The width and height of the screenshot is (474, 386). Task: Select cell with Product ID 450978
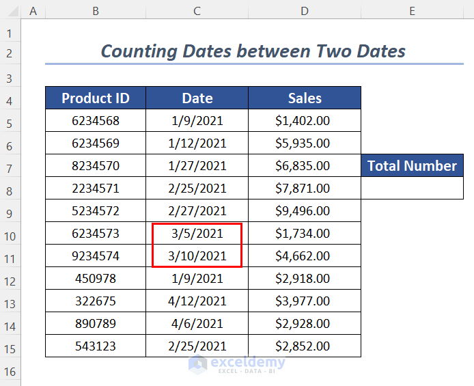click(x=96, y=278)
